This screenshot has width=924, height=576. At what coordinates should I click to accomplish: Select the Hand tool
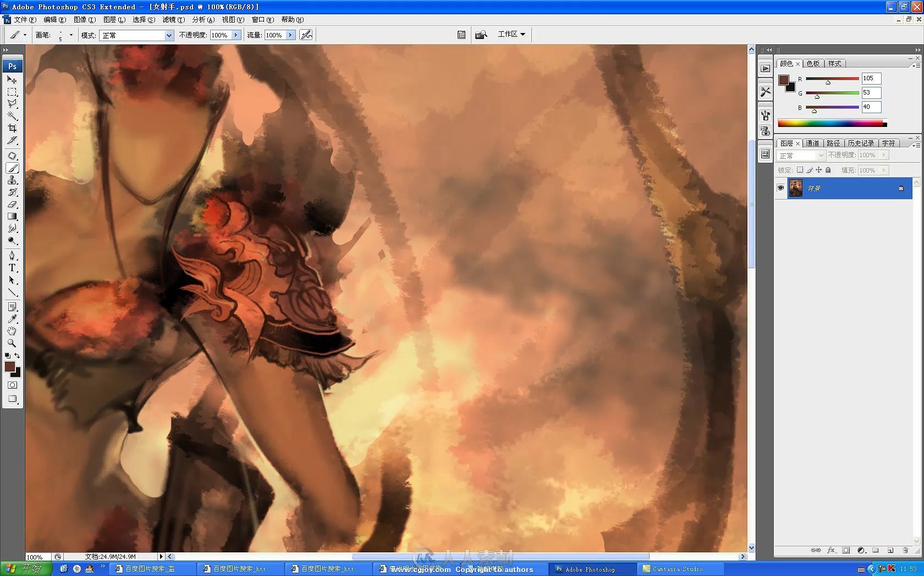tap(12, 331)
